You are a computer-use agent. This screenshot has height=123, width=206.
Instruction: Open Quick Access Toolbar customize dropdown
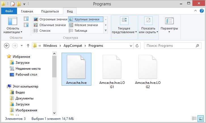pos(24,4)
